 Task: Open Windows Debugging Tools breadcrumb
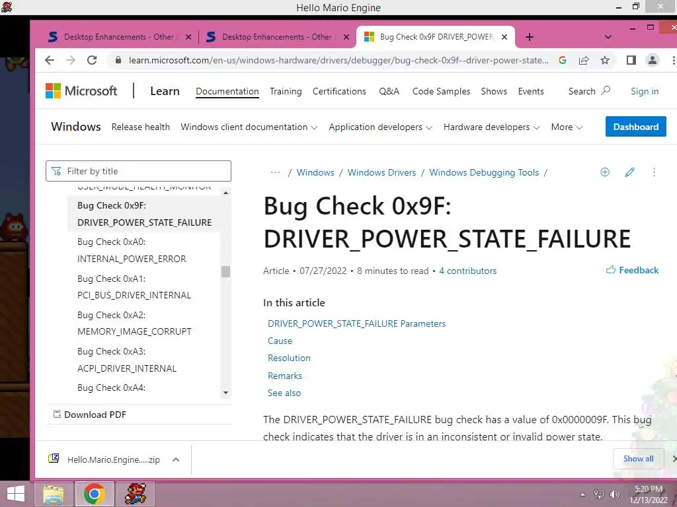[x=484, y=172]
